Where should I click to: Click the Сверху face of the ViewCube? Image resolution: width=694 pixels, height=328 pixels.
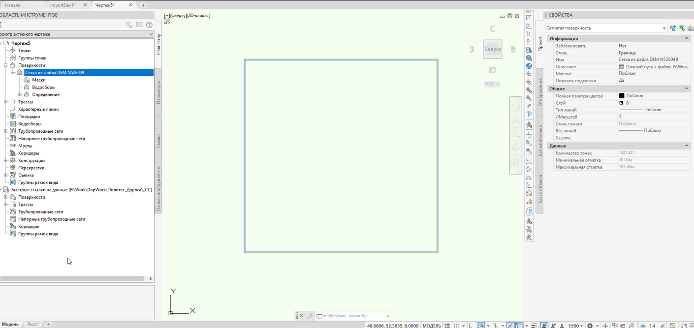492,49
